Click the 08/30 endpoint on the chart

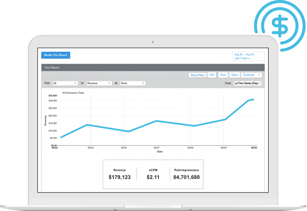[253, 99]
